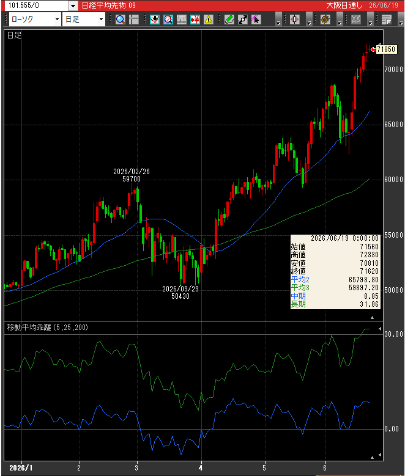Click the 50000 price axis label

[393, 290]
